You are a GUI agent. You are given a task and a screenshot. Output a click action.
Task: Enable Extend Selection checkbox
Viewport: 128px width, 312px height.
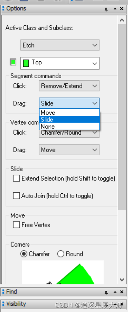(x=16, y=178)
